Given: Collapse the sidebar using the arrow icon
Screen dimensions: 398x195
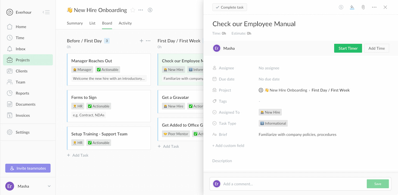Looking at the screenshot, I should click(x=46, y=12).
